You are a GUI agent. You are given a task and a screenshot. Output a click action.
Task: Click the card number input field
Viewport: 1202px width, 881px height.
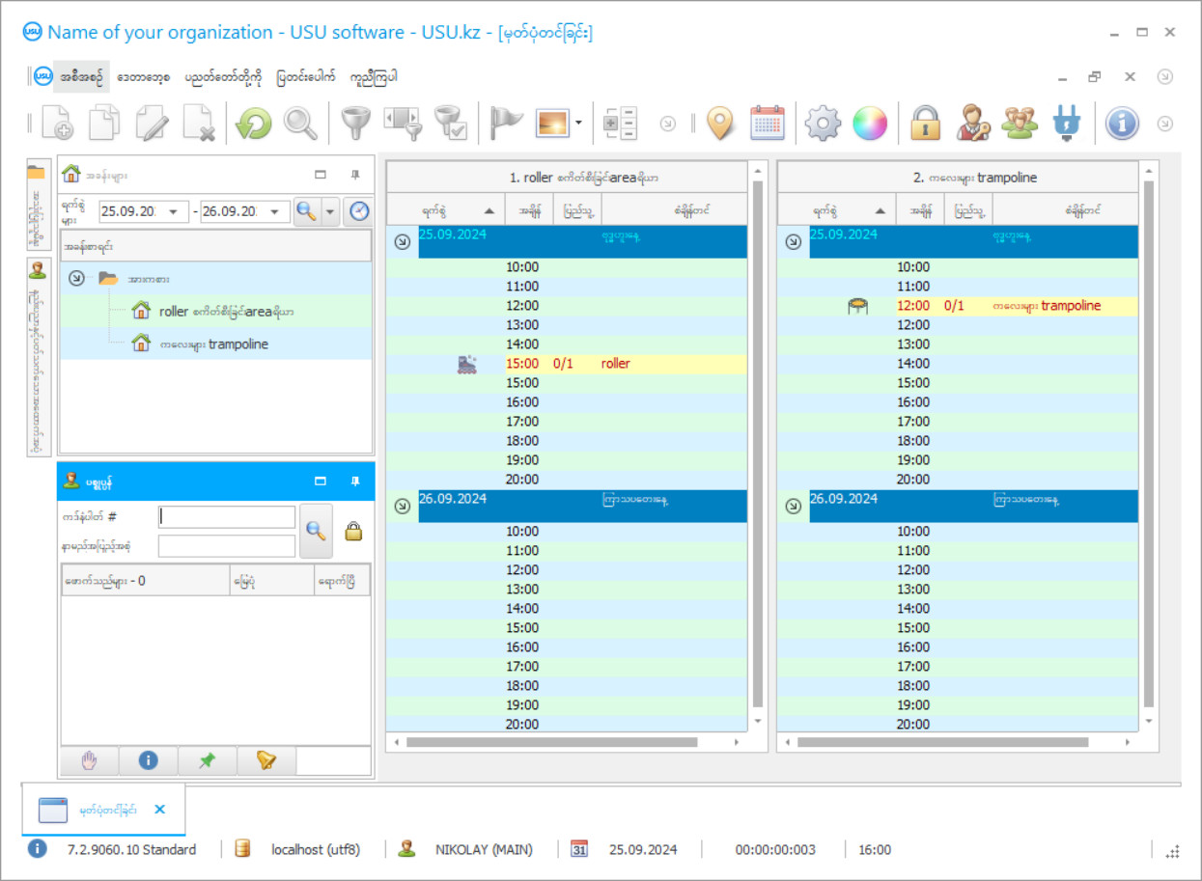227,517
